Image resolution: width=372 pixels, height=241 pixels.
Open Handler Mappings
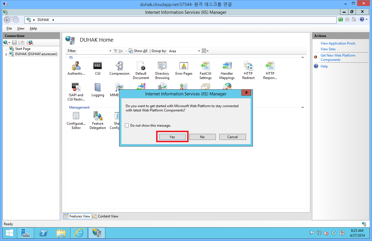coord(227,70)
